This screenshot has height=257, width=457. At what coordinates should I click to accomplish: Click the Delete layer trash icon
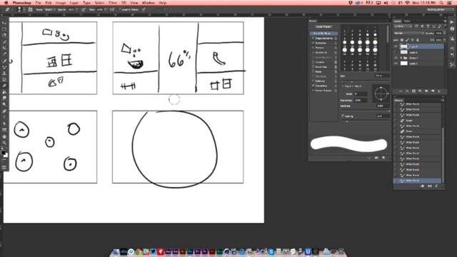439,91
